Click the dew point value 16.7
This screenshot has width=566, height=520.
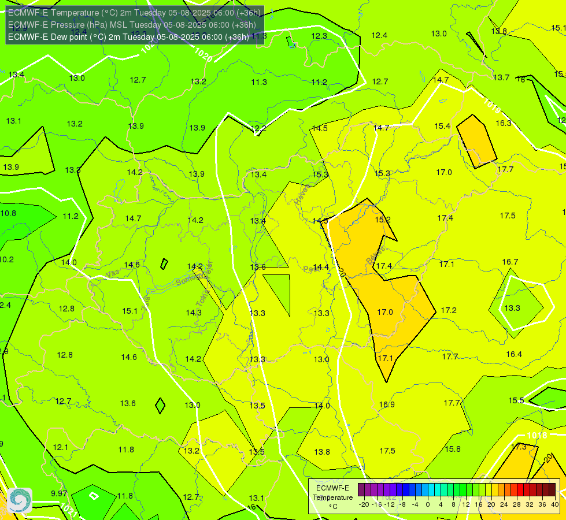(x=510, y=262)
